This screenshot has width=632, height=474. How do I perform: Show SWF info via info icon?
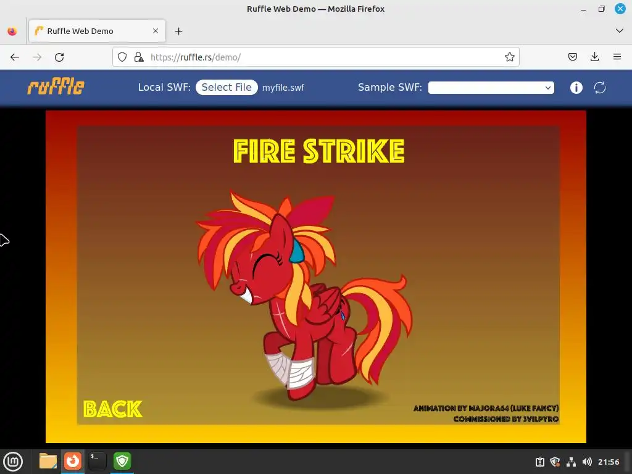(x=576, y=88)
